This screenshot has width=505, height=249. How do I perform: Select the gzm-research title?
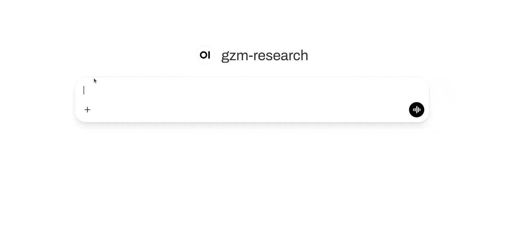pos(264,55)
